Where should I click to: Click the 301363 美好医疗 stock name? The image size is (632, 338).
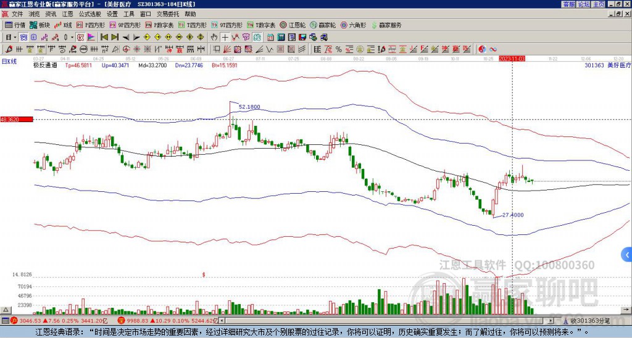tap(607, 65)
